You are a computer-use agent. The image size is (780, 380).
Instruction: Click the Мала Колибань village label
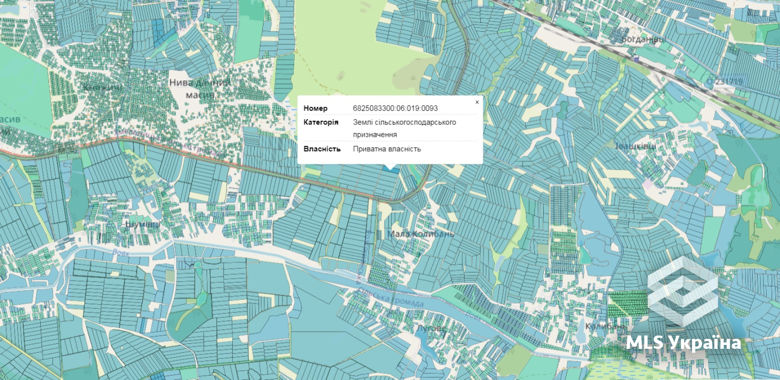click(422, 234)
